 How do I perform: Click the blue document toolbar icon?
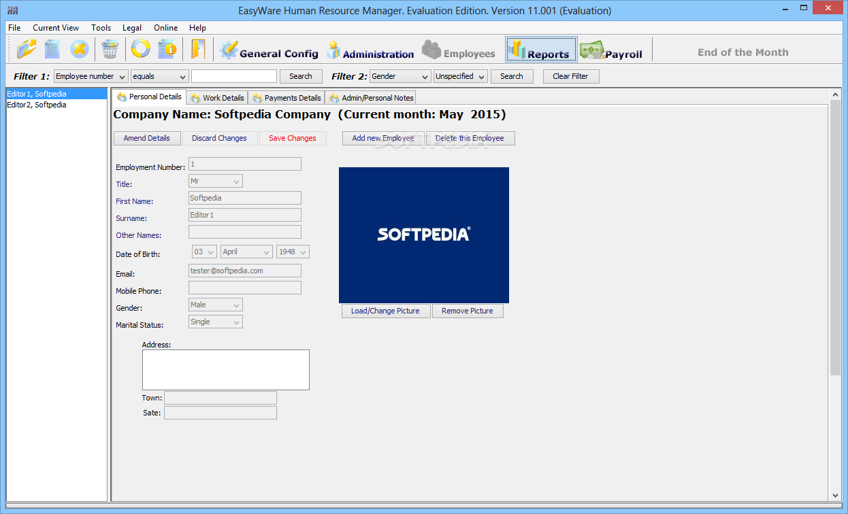(52, 49)
